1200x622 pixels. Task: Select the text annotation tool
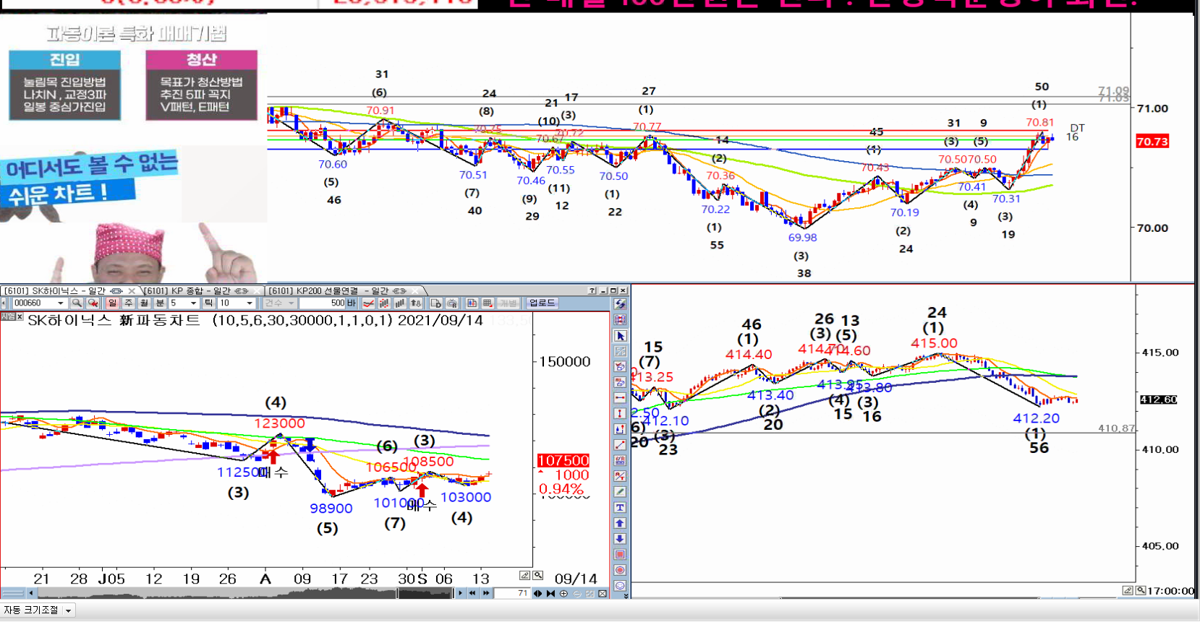620,508
